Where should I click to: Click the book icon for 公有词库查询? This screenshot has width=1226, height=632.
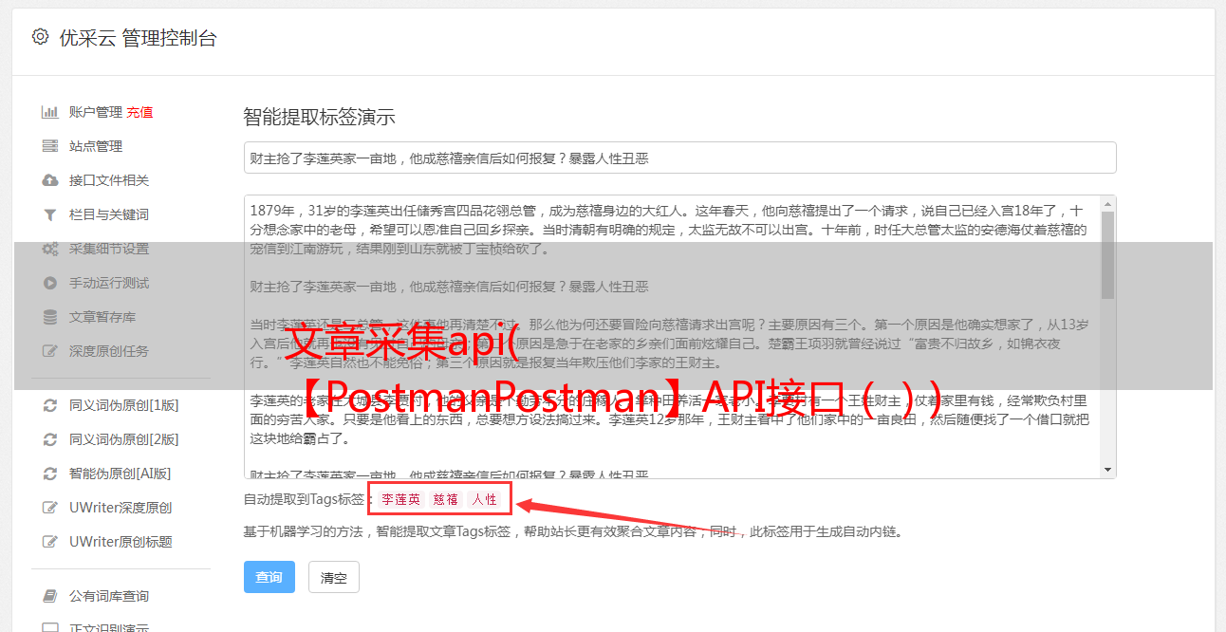50,596
